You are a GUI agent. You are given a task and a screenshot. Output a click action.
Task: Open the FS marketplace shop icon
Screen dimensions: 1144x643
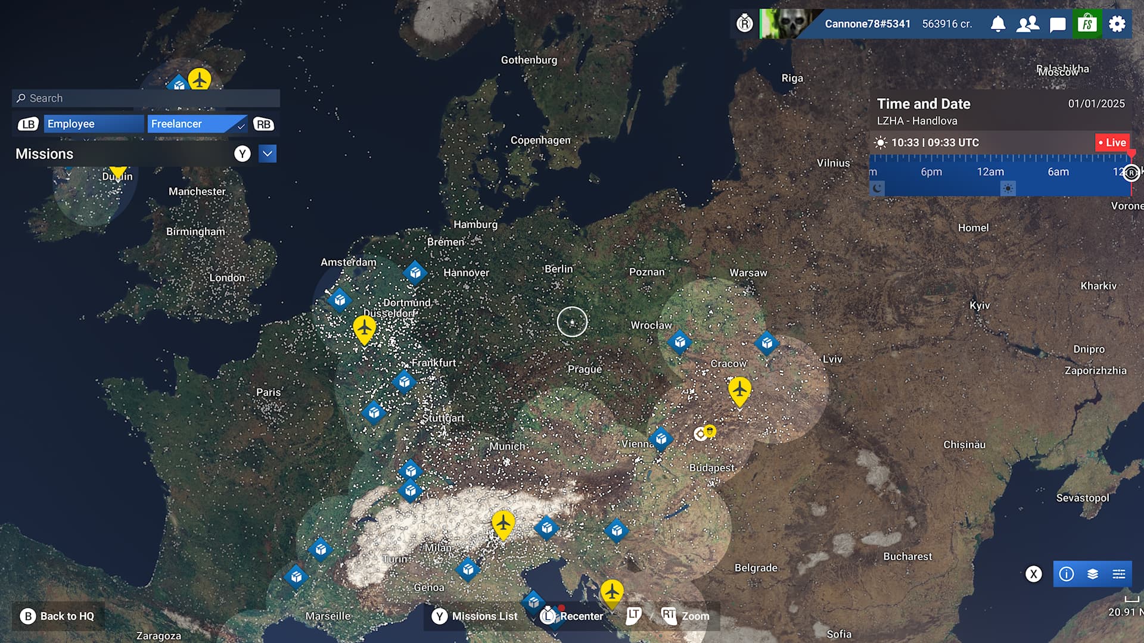coord(1087,24)
